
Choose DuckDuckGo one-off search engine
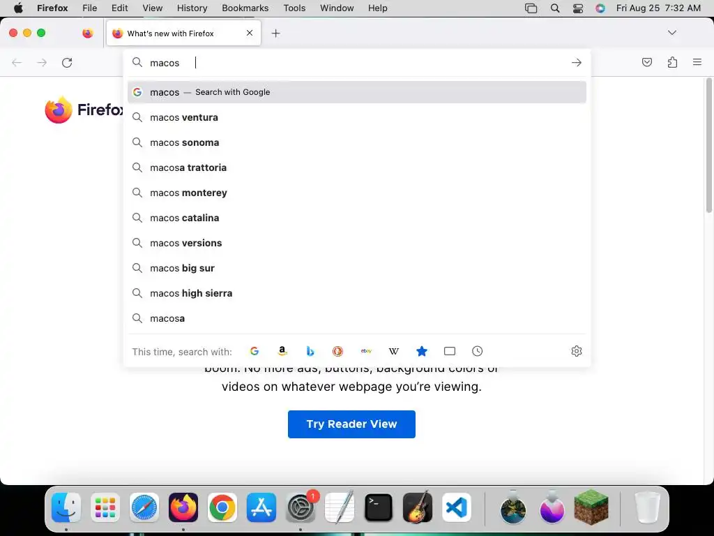(337, 351)
